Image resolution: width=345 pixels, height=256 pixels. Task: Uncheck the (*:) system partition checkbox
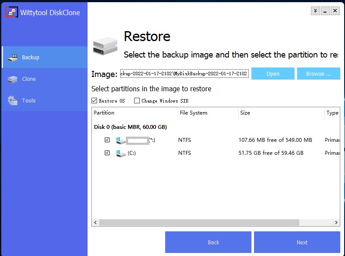click(107, 140)
